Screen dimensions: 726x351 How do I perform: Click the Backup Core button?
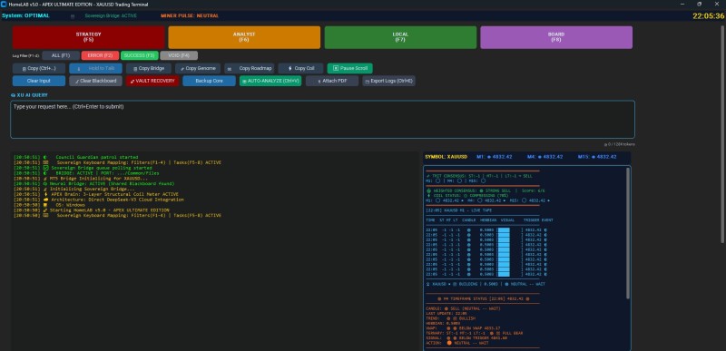pos(210,81)
